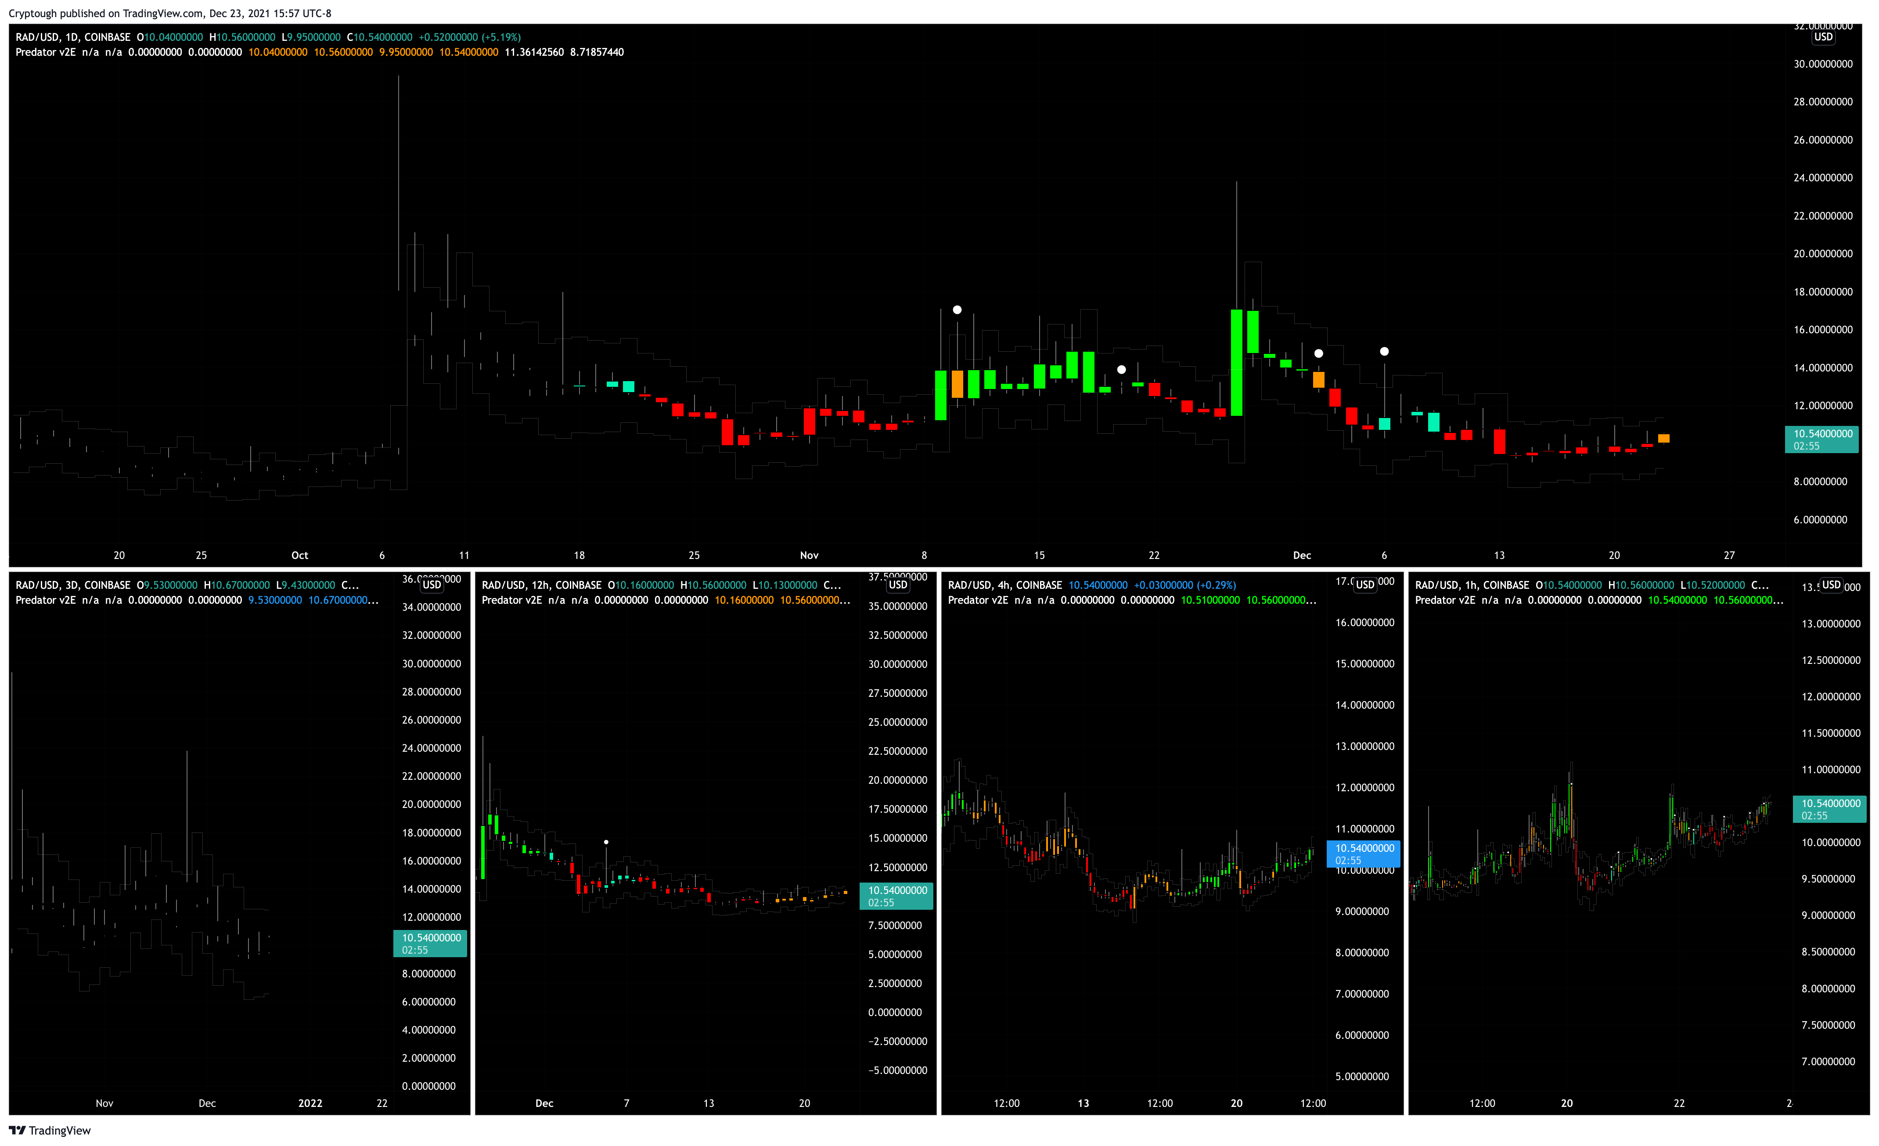Click the Dec label on the 1D time axis

pos(1302,555)
